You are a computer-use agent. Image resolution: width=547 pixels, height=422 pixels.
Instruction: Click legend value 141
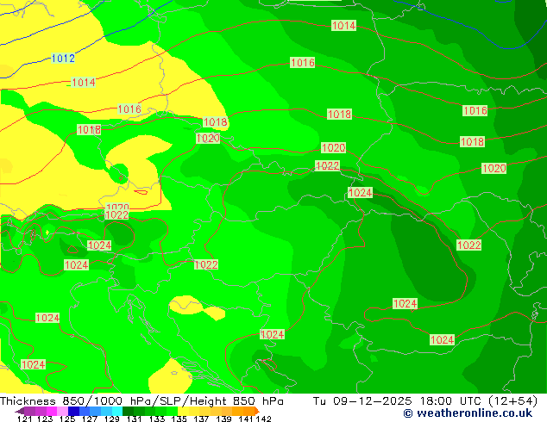(x=246, y=419)
